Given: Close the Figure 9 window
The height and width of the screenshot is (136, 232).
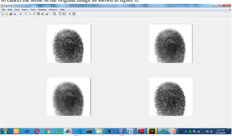Looking at the screenshot, I should [x=226, y=6].
